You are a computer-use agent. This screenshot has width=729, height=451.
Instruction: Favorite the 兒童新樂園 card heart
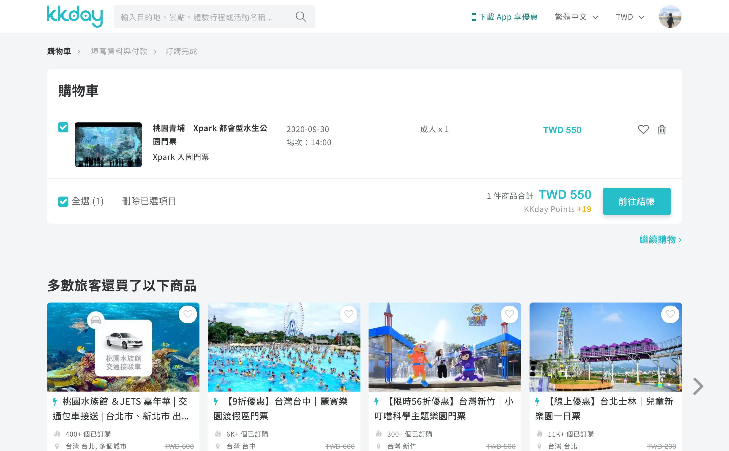coord(670,314)
